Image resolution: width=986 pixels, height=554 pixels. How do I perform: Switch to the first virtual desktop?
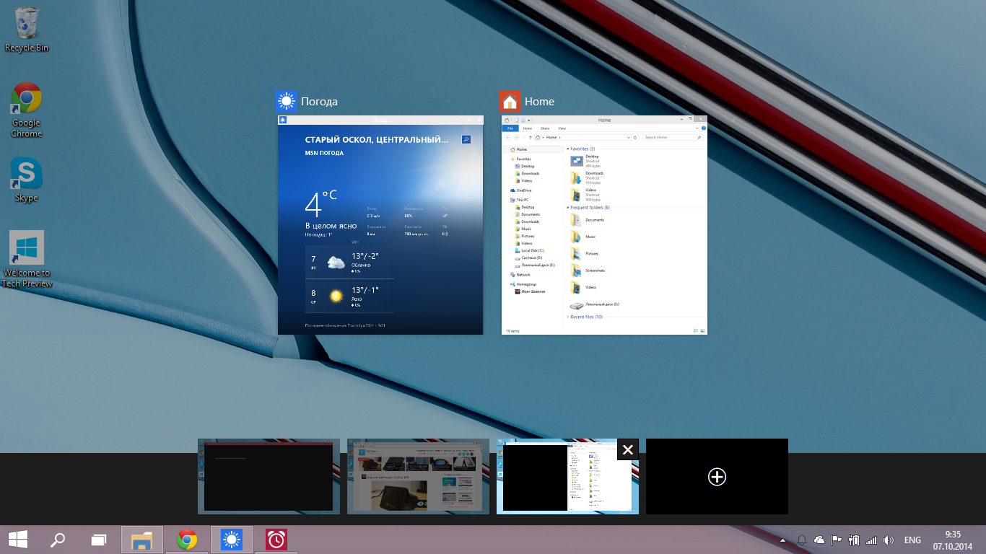(x=269, y=477)
